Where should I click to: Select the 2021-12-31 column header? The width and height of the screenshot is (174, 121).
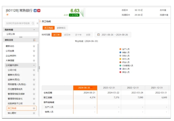coord(157,88)
